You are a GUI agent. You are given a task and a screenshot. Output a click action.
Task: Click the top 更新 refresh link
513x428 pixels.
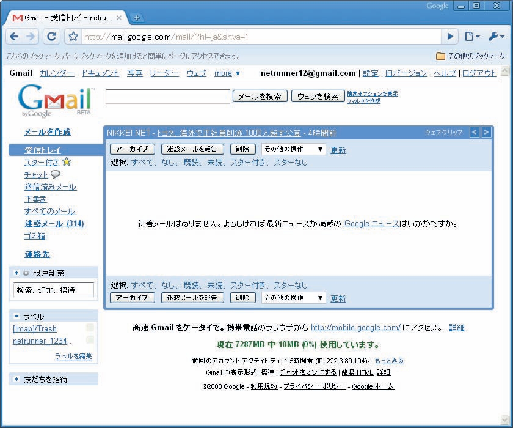pos(338,150)
